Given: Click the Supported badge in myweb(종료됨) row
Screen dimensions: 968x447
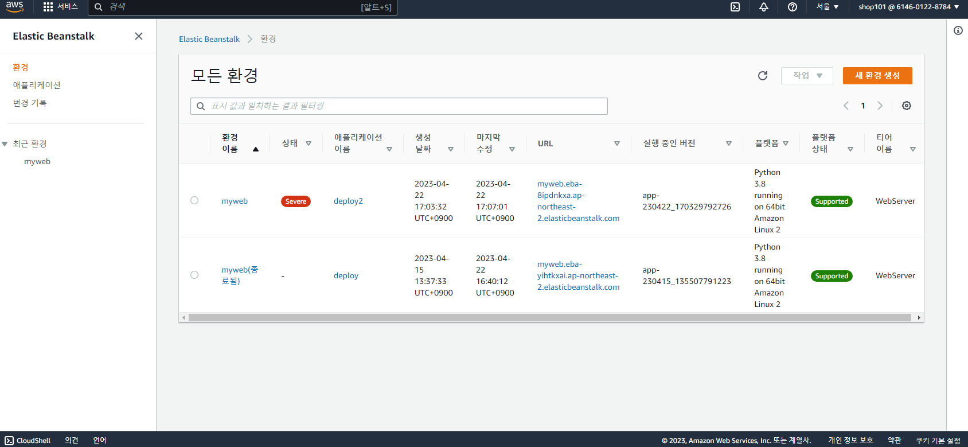Looking at the screenshot, I should click(832, 276).
